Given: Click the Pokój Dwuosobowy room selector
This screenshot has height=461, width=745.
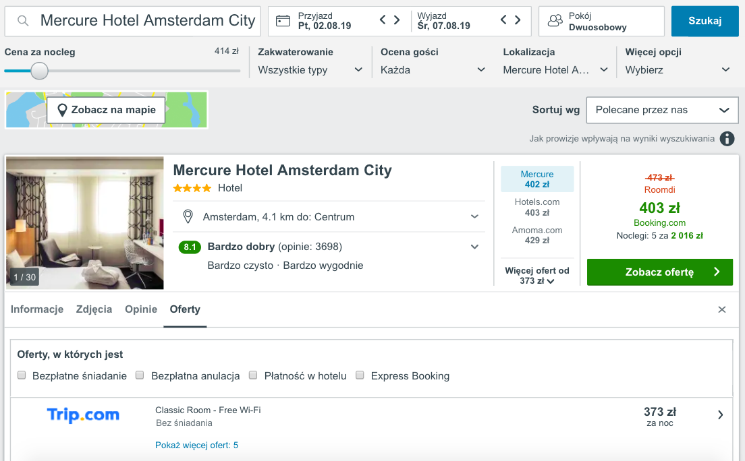Looking at the screenshot, I should [x=601, y=21].
